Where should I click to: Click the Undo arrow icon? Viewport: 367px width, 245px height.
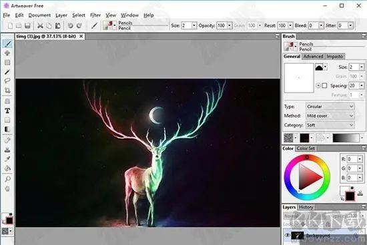tap(70, 25)
